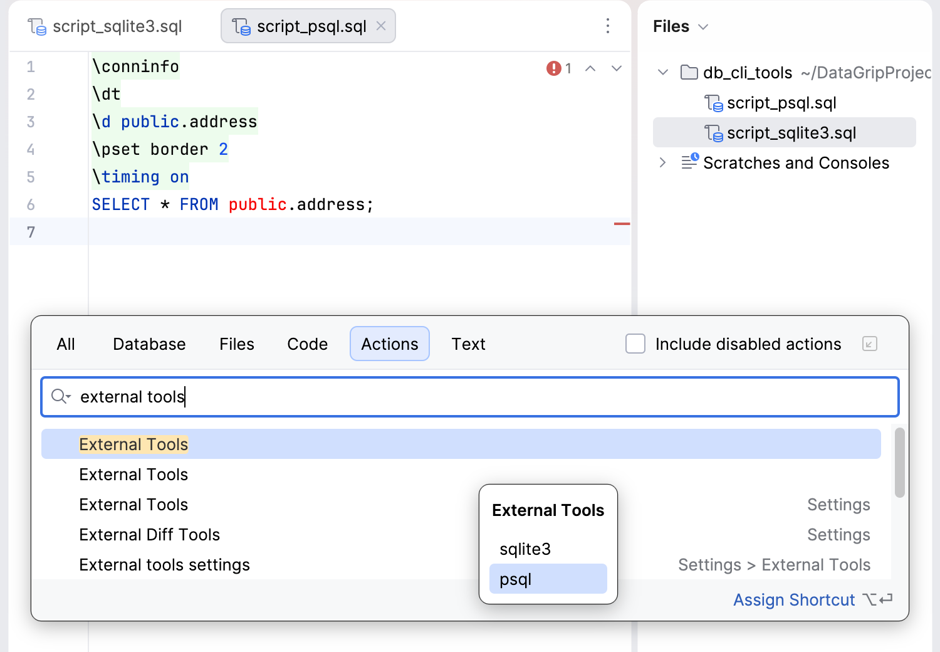Click the \conninfo line in the editor
This screenshot has height=652, width=940.
(x=135, y=66)
